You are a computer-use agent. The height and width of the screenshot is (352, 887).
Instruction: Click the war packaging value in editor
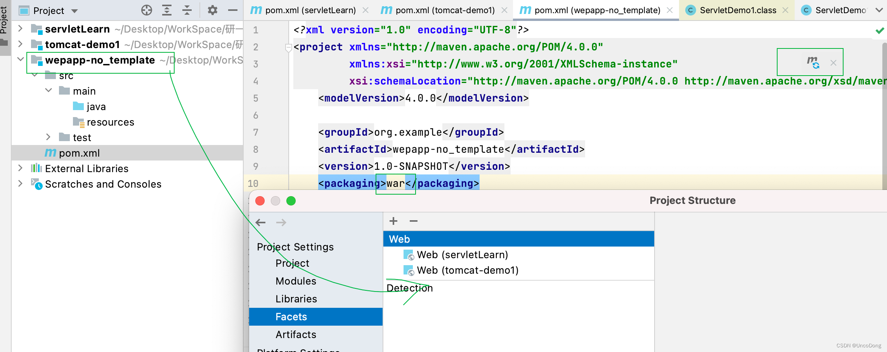395,183
